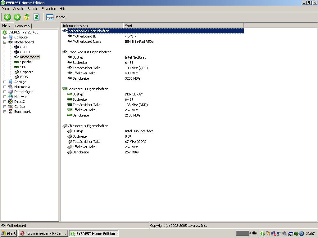
Task: Expand the Geräte tree node
Action: 5,107
